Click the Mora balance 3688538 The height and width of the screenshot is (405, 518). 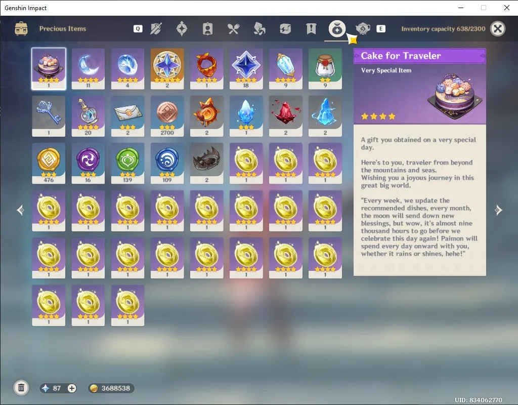[x=111, y=388]
